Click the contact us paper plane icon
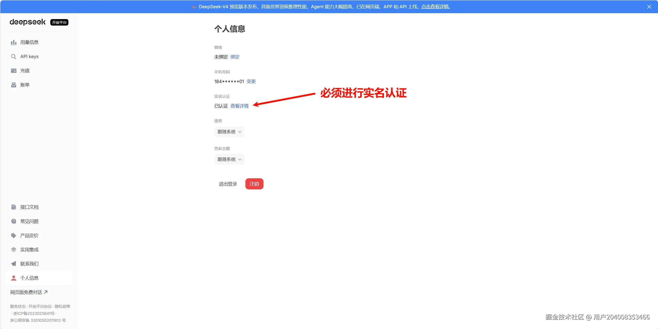 [x=14, y=264]
